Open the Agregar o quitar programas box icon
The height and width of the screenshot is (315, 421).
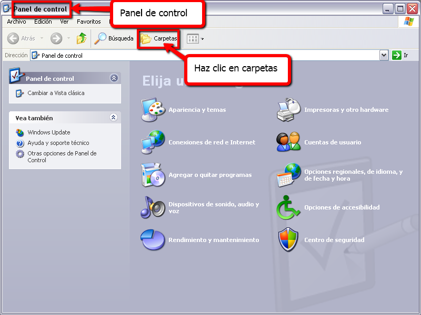tap(153, 175)
